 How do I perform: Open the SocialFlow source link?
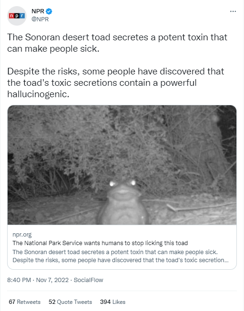88,280
